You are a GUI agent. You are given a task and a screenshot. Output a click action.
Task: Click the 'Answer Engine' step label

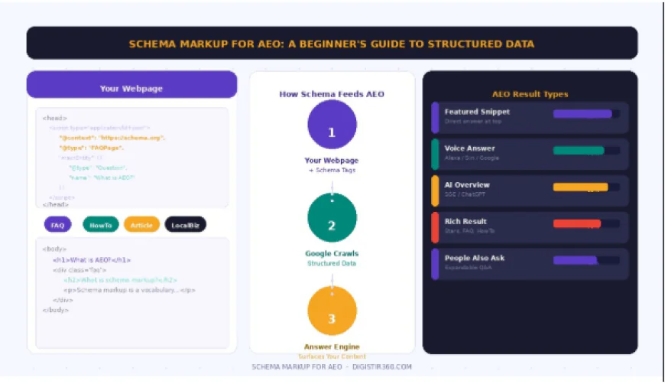(x=332, y=347)
